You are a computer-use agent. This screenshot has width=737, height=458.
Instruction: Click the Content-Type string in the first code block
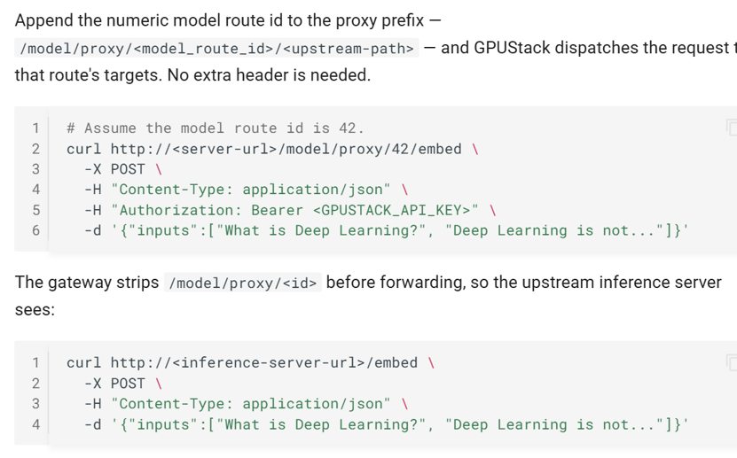[250, 189]
